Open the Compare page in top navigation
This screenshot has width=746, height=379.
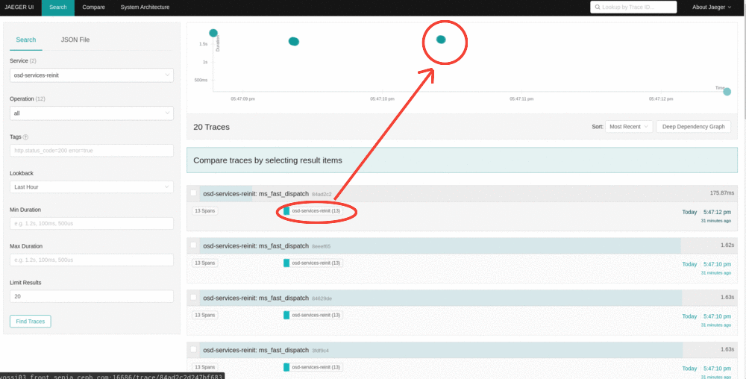93,7
